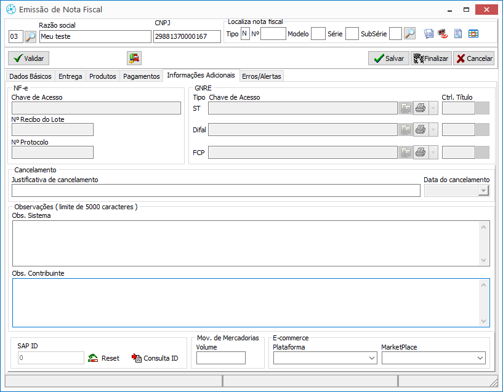
Task: Open the MarketPlace dropdown
Action: click(x=480, y=358)
